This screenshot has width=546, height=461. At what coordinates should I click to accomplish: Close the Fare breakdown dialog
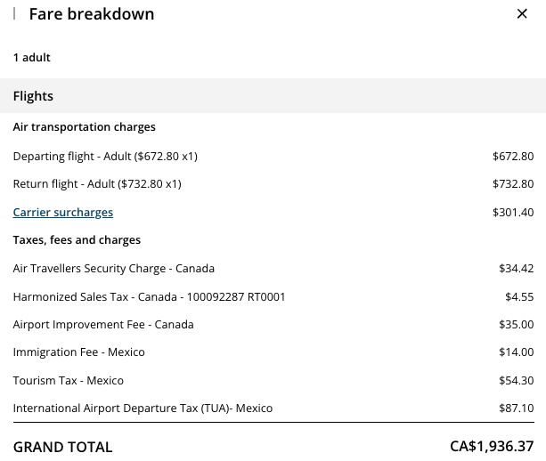click(522, 14)
